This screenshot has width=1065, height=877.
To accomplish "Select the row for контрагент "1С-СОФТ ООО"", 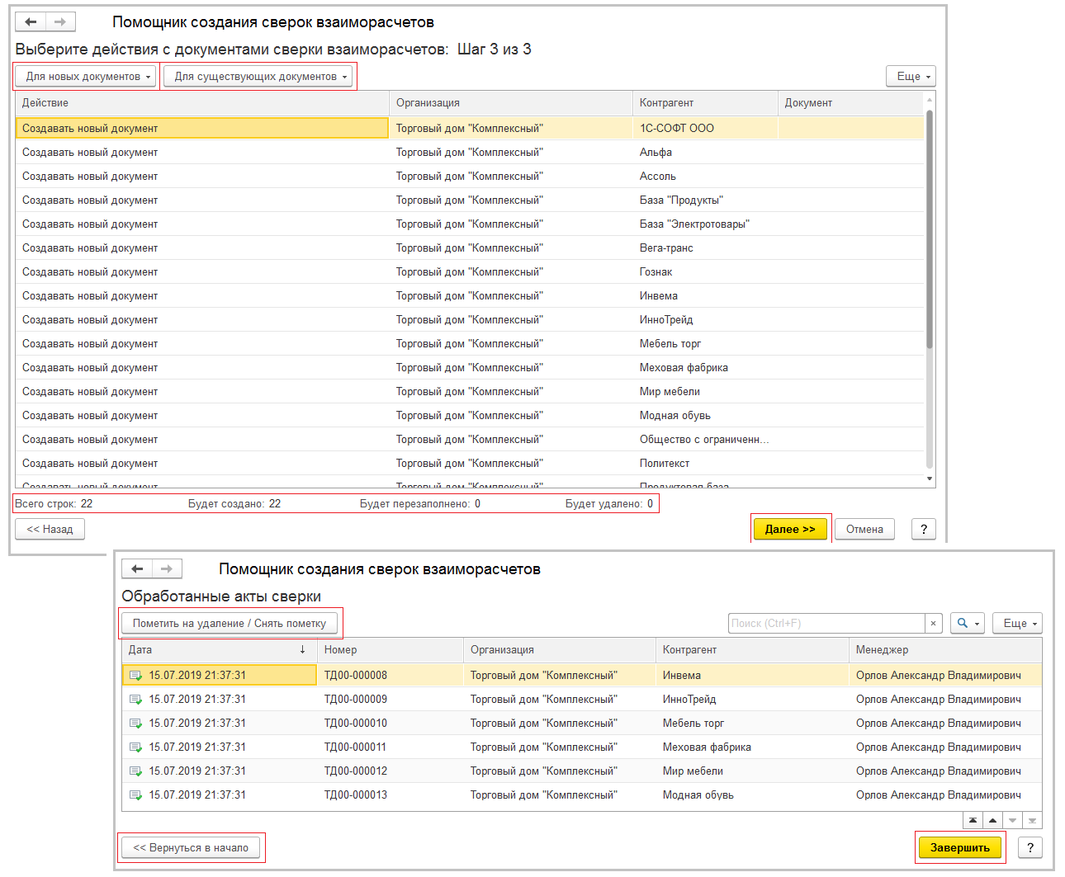I will point(470,129).
